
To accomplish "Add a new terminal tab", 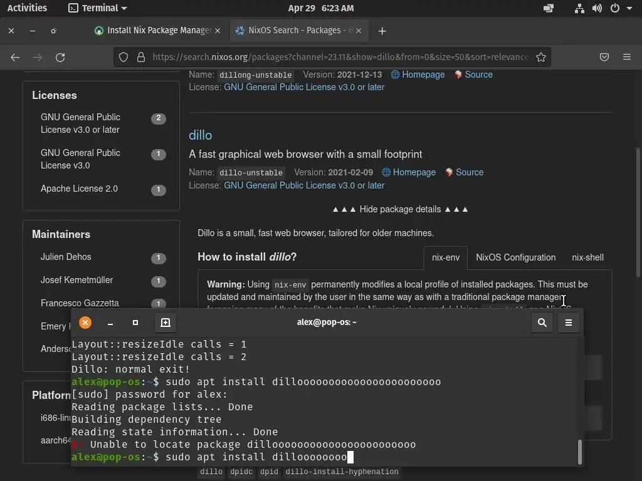I will click(166, 323).
